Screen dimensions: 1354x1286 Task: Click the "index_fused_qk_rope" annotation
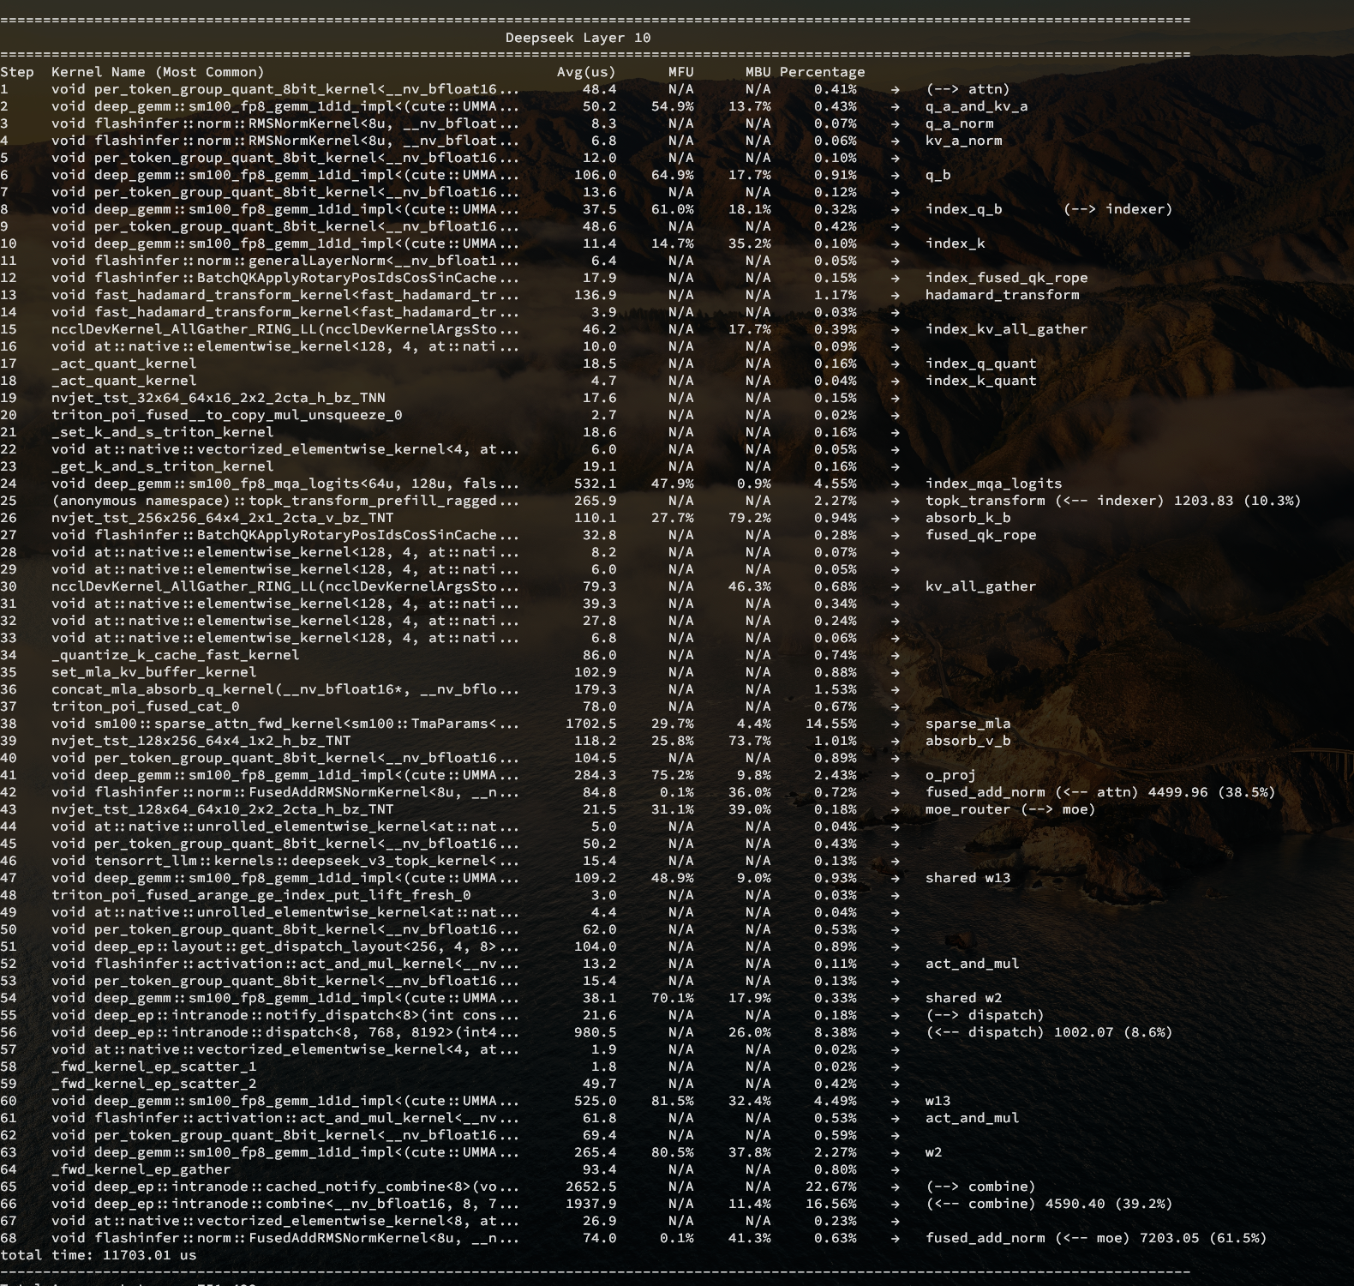tap(1006, 278)
